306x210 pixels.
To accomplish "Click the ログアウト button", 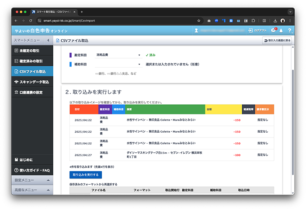I will [257, 31].
